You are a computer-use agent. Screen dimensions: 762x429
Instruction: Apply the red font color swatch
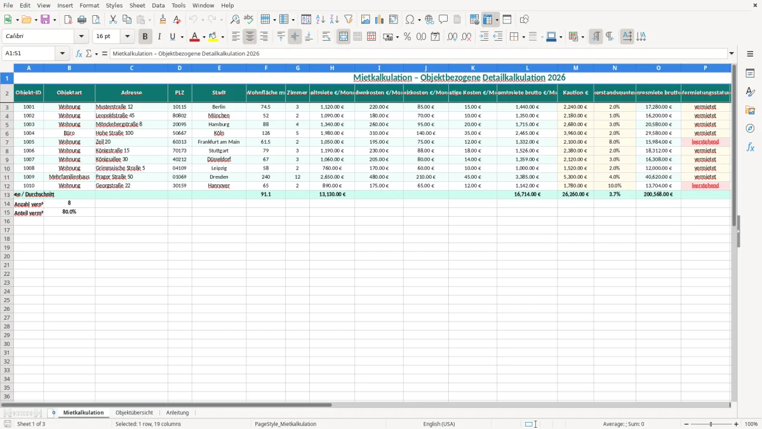(x=195, y=37)
